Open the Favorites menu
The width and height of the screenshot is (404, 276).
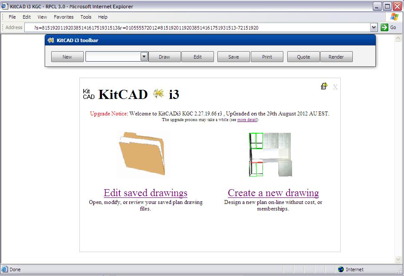64,17
